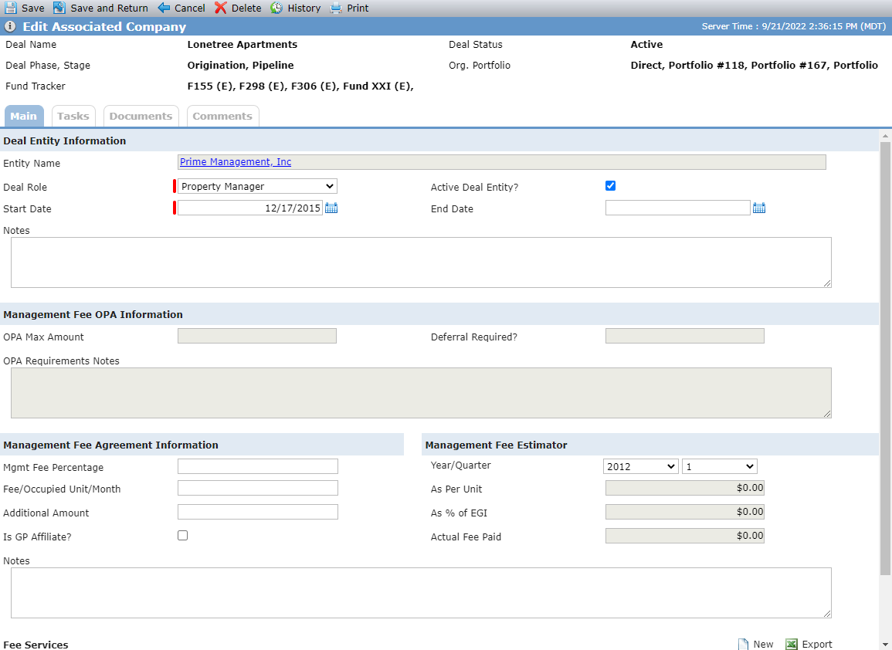The image size is (892, 650).
Task: Open the End Date calendar picker
Action: point(759,208)
